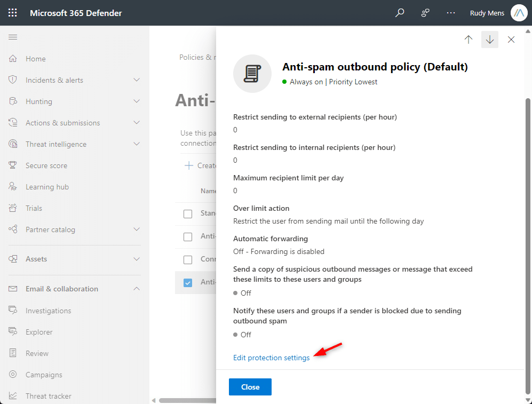The image size is (532, 404).
Task: Expand the Assets chevron
Action: 137,259
